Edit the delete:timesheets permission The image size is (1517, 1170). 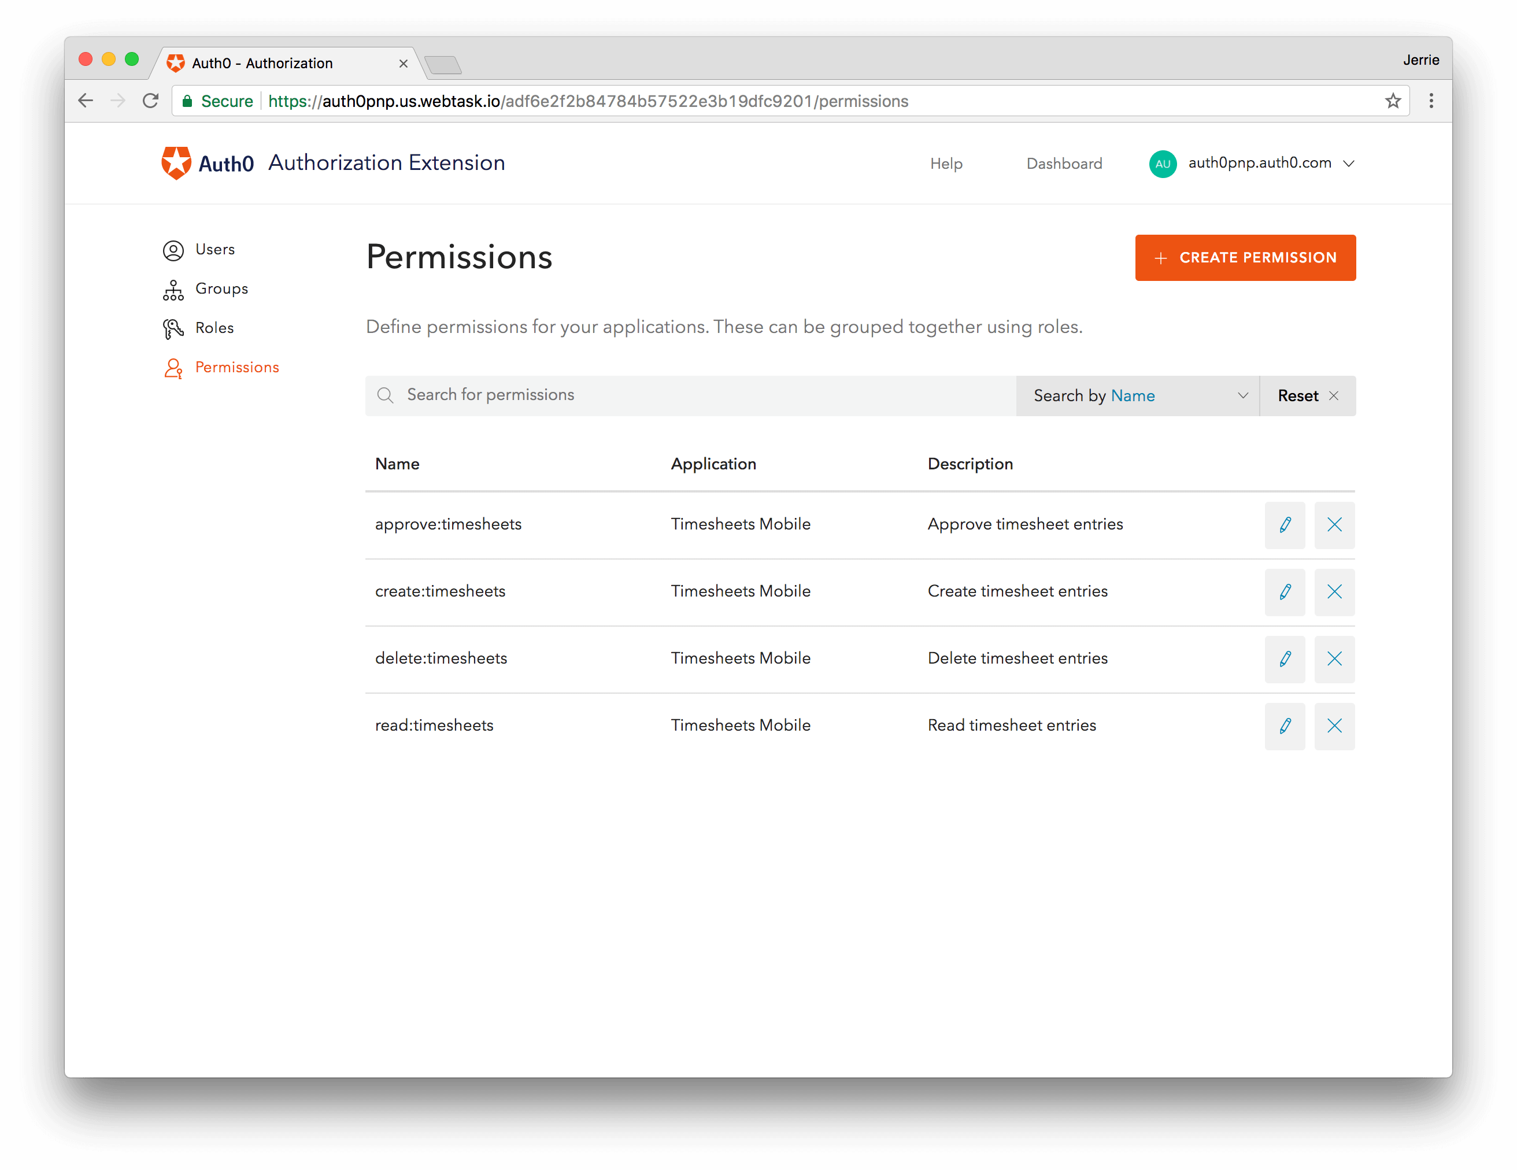coord(1285,659)
